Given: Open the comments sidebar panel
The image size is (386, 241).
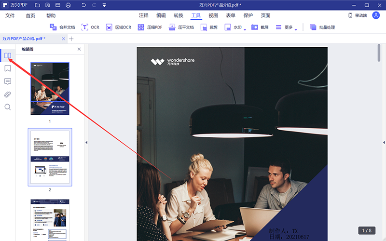Looking at the screenshot, I should pos(8,81).
